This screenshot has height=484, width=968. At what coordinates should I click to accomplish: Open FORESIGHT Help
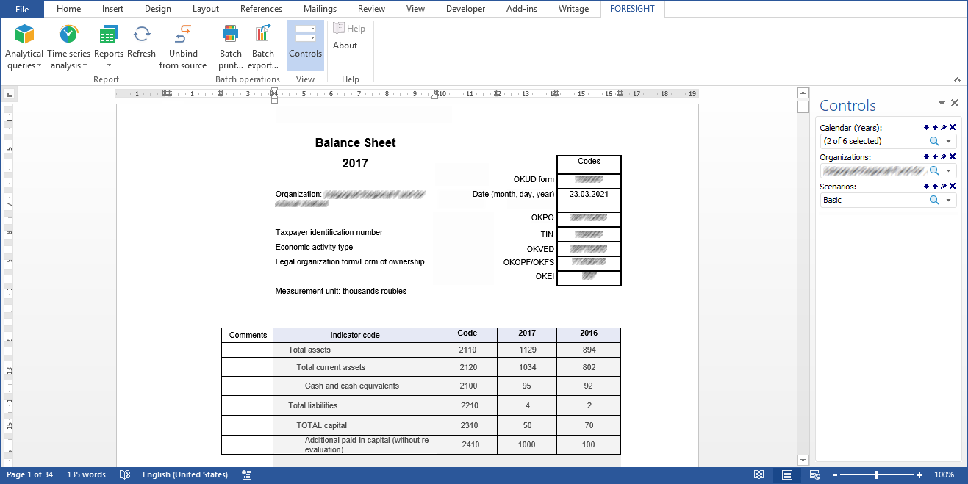[349, 29]
